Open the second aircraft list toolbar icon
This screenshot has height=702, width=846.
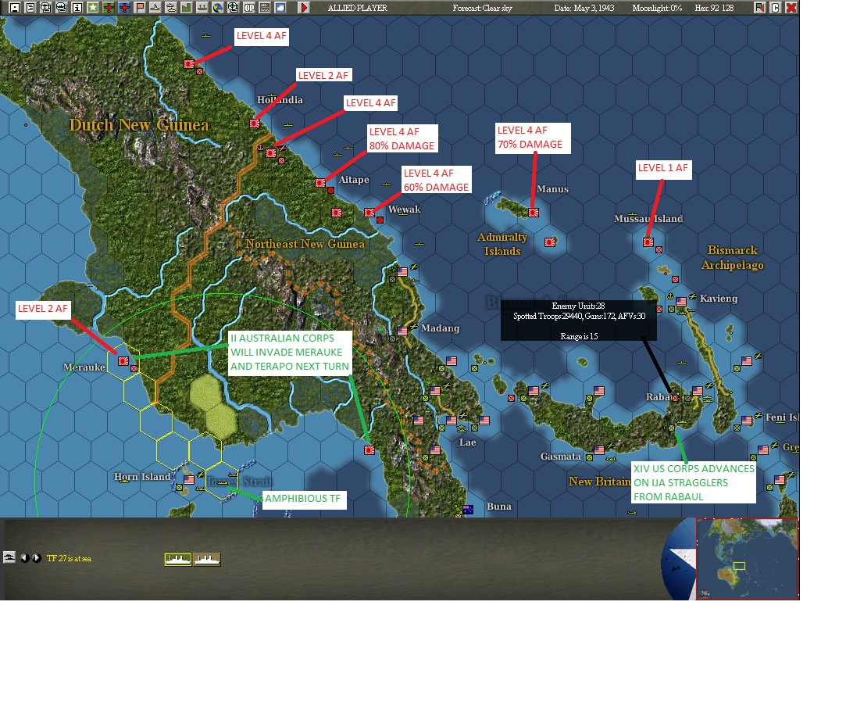(62, 8)
